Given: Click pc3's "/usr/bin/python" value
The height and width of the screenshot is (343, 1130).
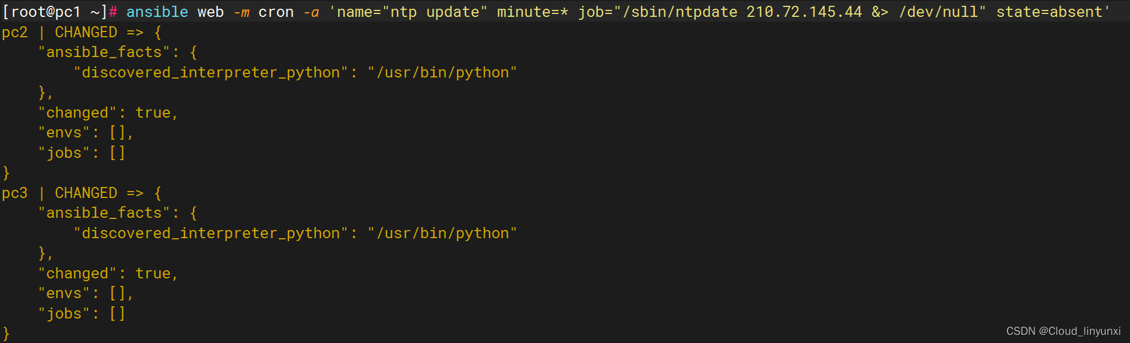Looking at the screenshot, I should (x=442, y=233).
